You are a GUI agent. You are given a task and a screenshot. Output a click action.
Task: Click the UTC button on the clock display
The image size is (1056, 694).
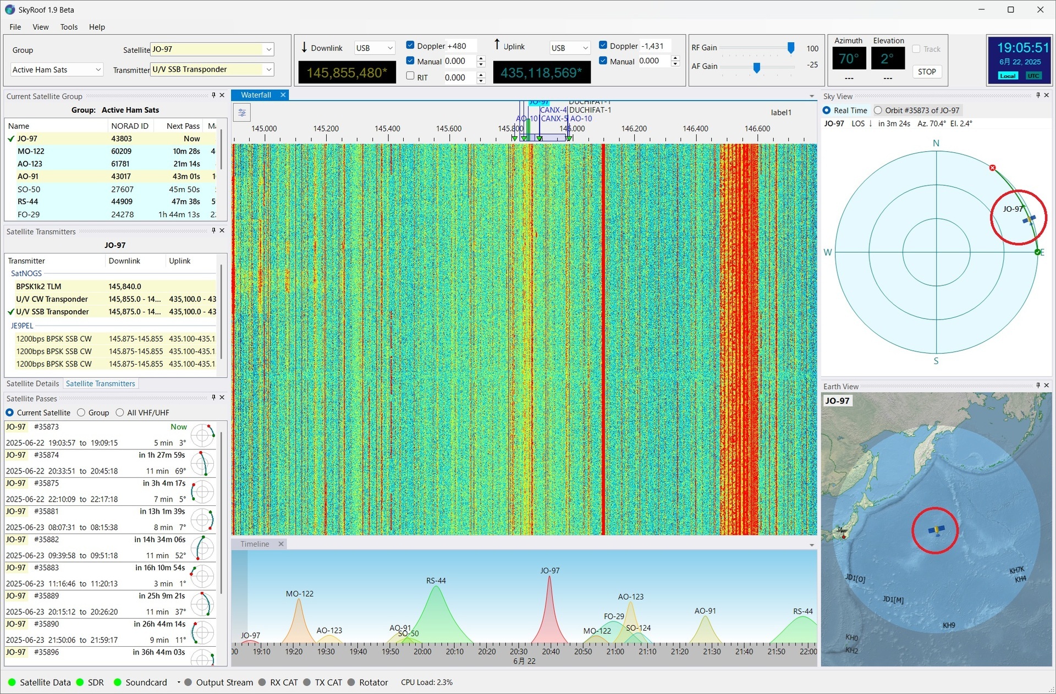click(x=1034, y=76)
